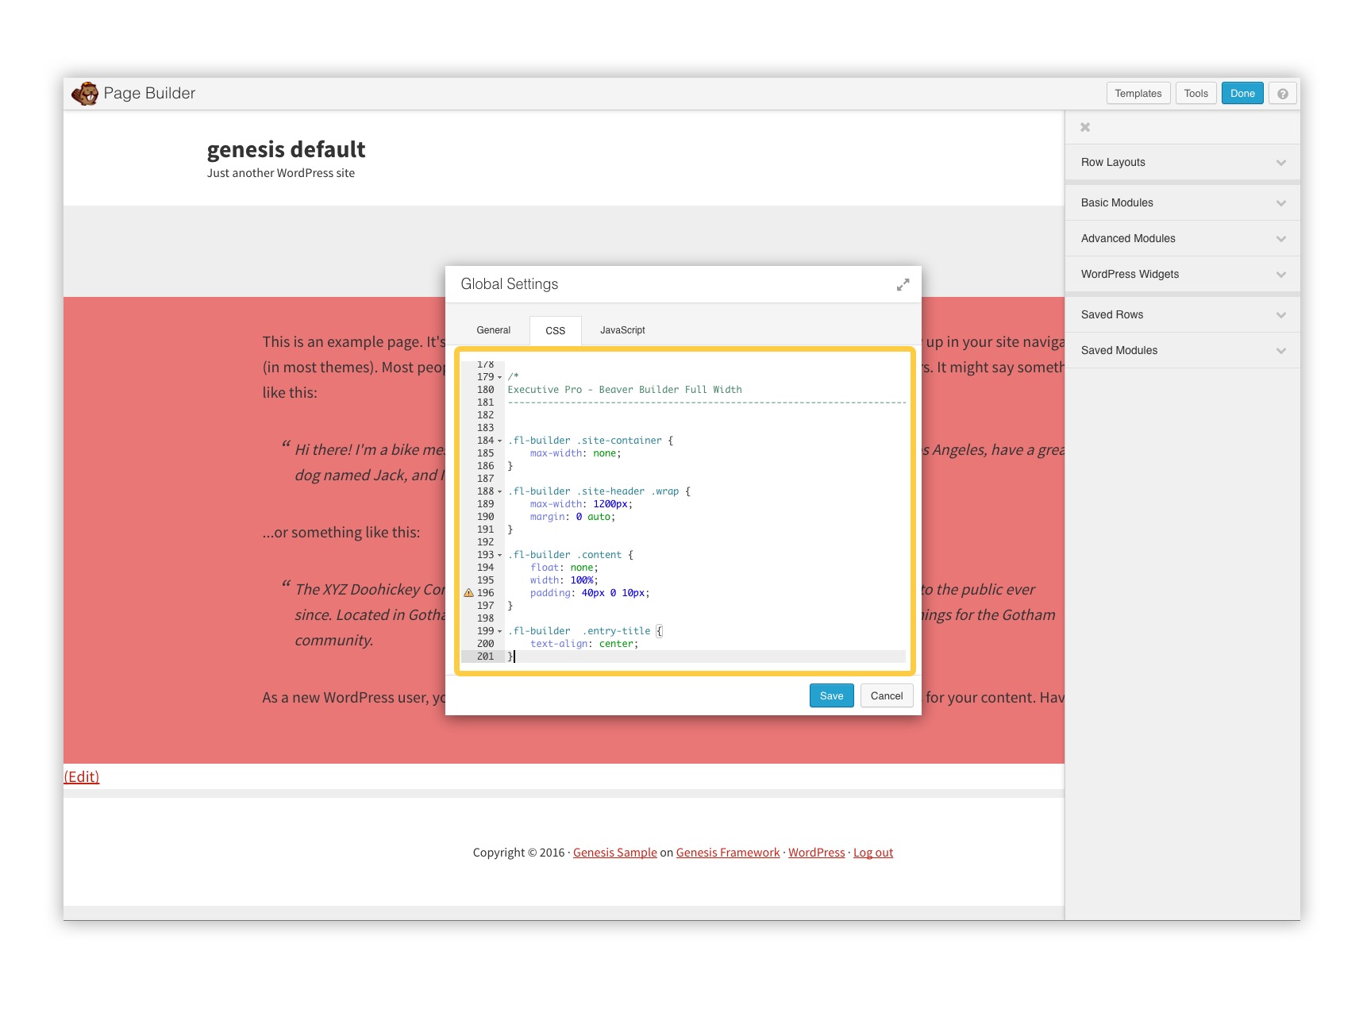Click line number 192 in gutter
This screenshot has width=1363, height=1032.
pos(486,542)
